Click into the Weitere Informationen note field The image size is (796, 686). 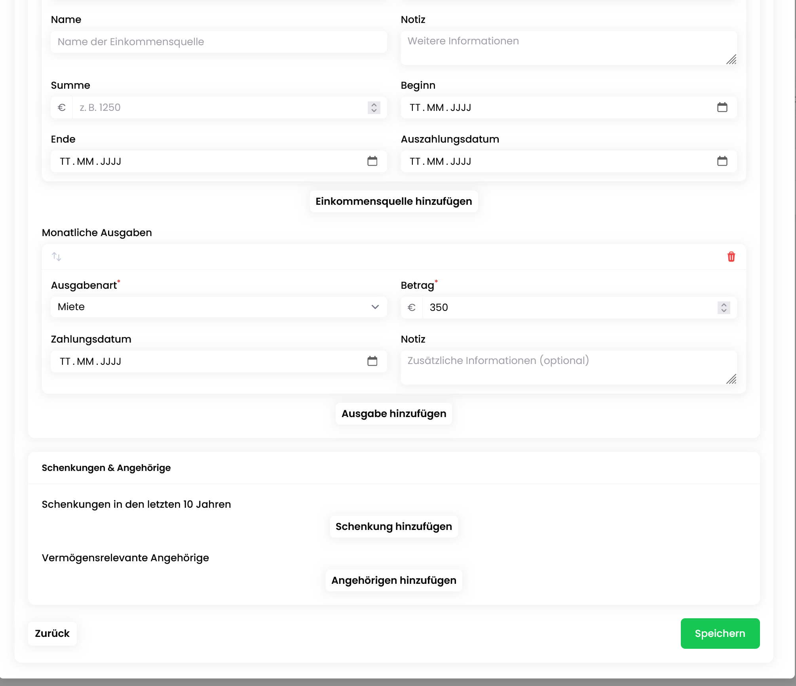point(562,48)
